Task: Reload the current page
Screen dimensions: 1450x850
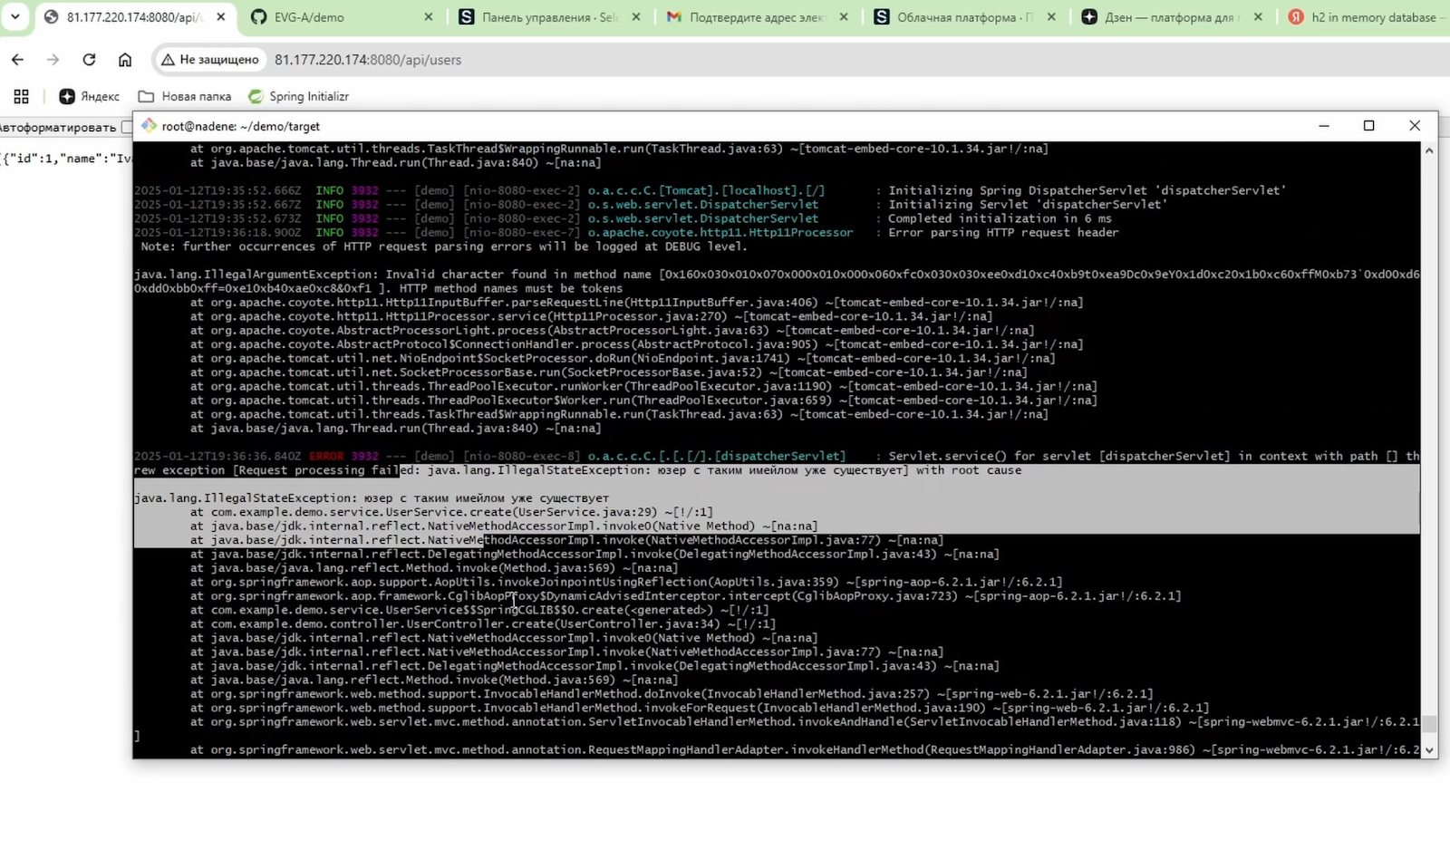Action: pyautogui.click(x=89, y=60)
